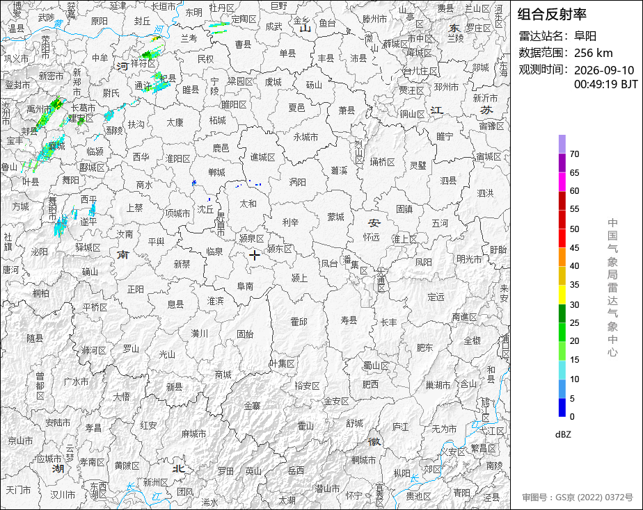The width and height of the screenshot is (643, 510).
Task: Select the 明光市 city label
Action: pyautogui.click(x=469, y=259)
